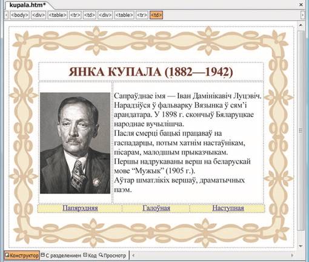
Task: Select the first <tr> tag in the tag bar
Action: [75, 15]
